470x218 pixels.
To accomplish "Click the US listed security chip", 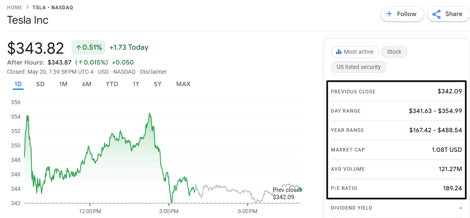I will [359, 67].
